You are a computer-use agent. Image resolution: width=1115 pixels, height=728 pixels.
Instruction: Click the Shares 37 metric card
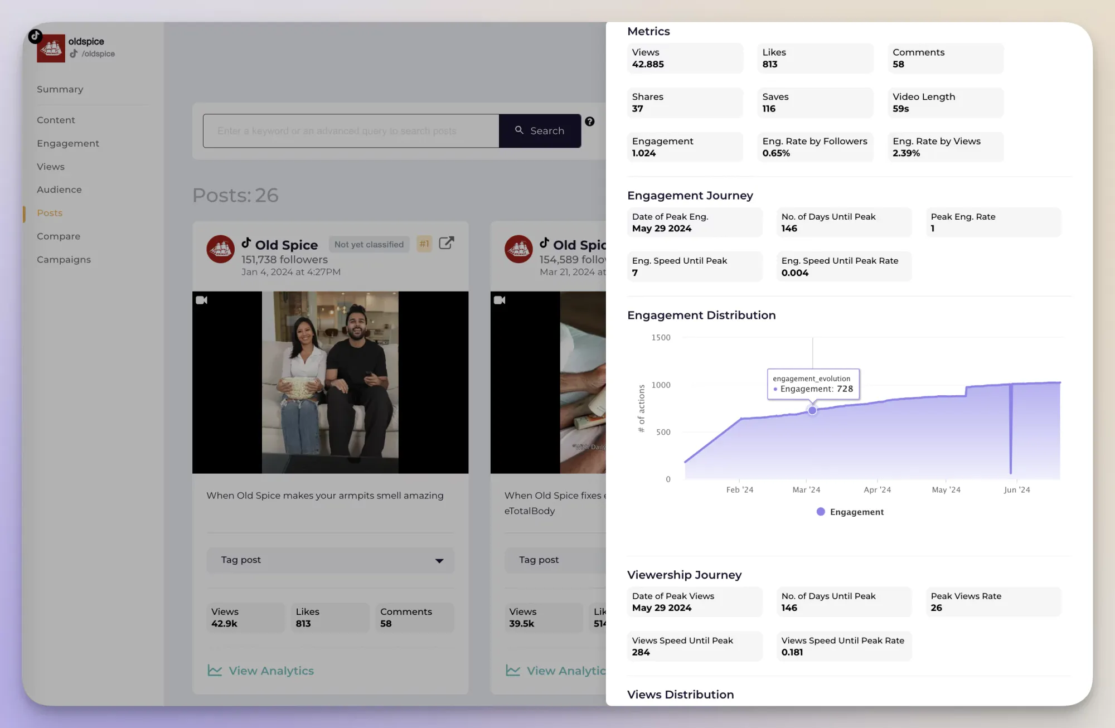click(x=685, y=103)
